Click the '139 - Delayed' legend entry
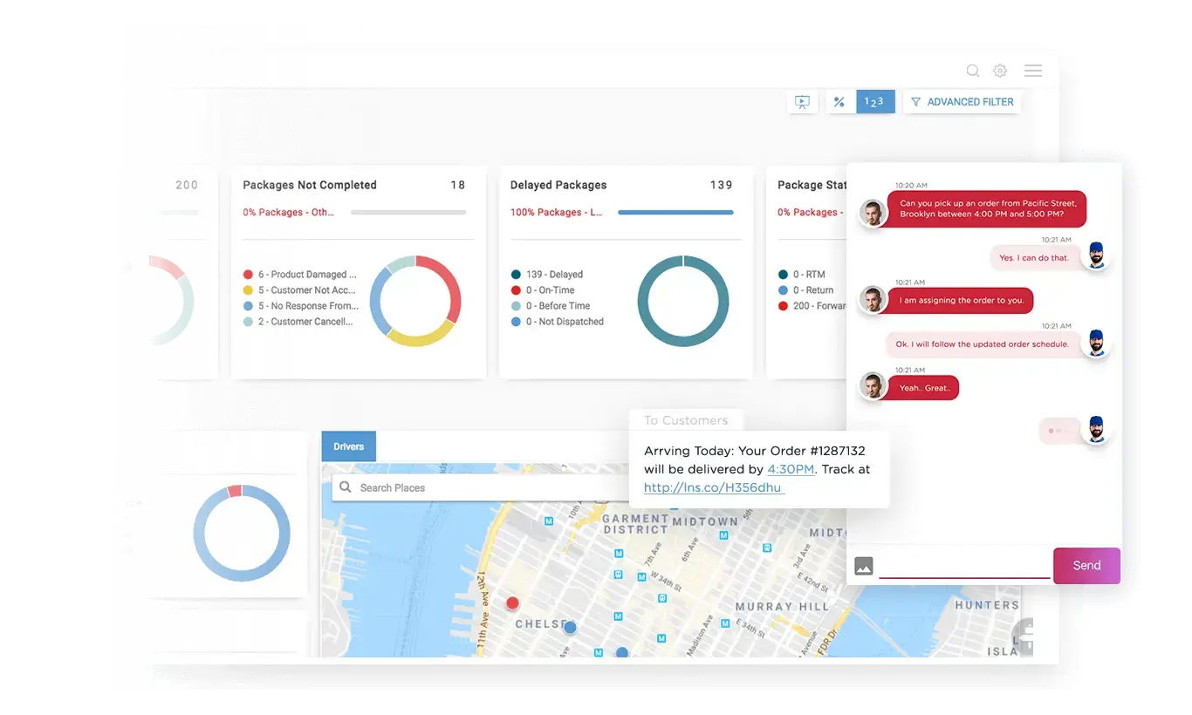The width and height of the screenshot is (1192, 715). [547, 274]
